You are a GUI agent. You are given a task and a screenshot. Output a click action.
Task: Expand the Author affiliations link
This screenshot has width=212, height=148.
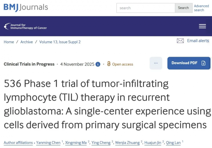coord(18,143)
